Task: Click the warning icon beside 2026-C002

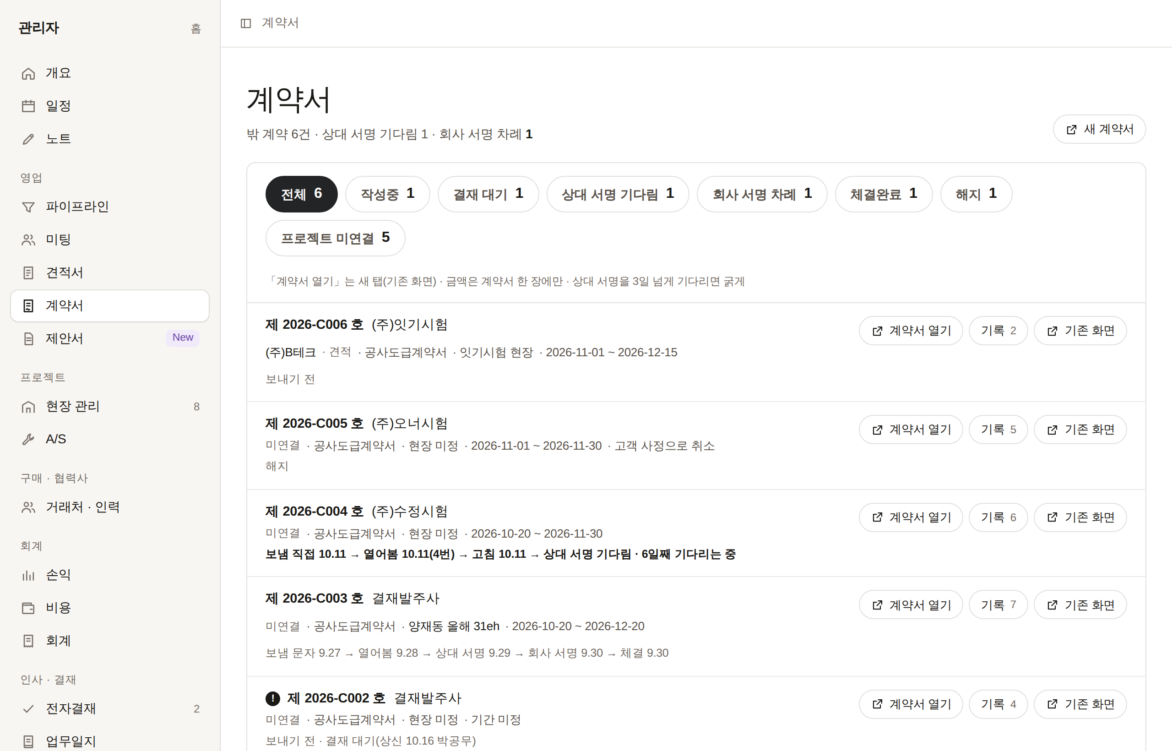Action: (272, 698)
